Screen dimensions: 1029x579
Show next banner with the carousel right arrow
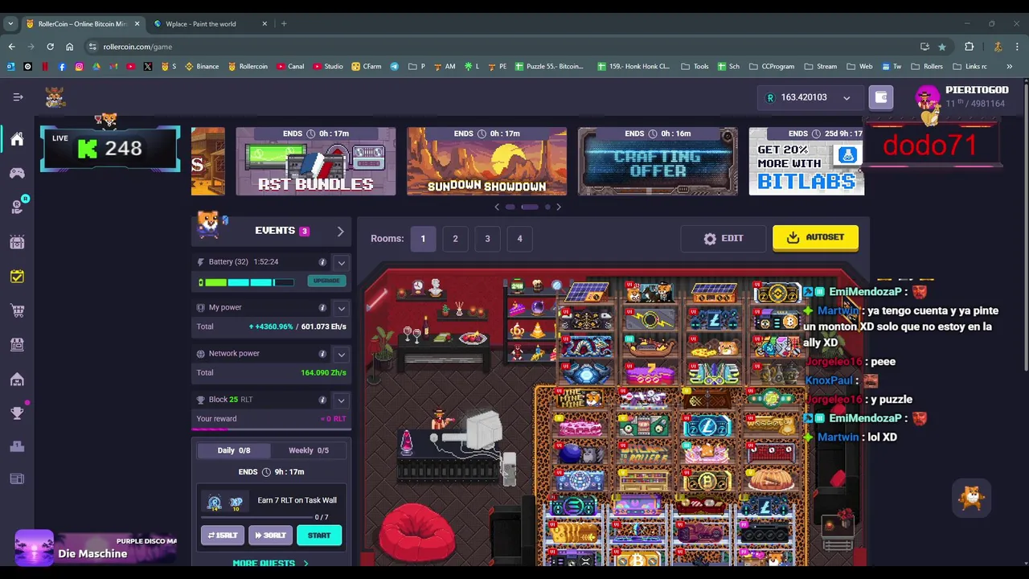(x=559, y=207)
